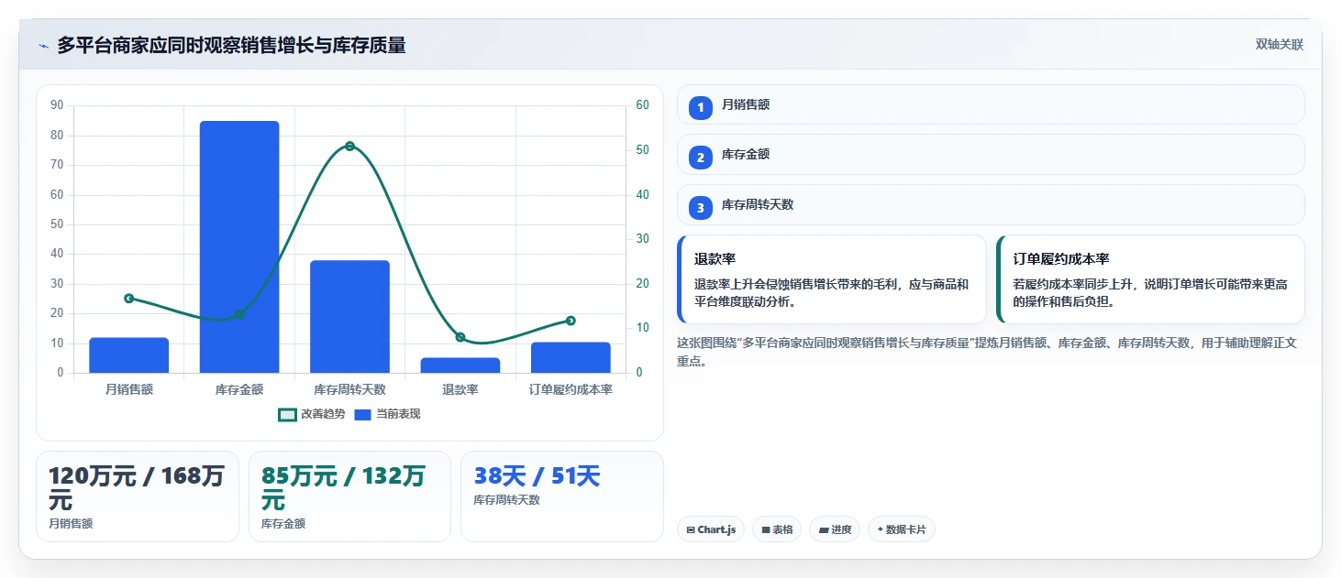
Task: Click left axis value 90
Action: pos(57,105)
